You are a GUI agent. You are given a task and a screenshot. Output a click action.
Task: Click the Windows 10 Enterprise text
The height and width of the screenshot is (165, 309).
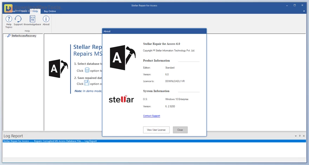click(177, 99)
